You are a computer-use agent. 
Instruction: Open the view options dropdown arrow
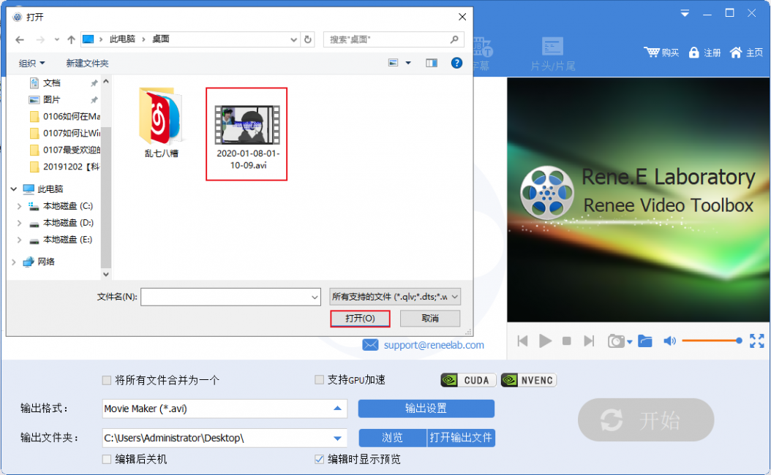coord(407,63)
